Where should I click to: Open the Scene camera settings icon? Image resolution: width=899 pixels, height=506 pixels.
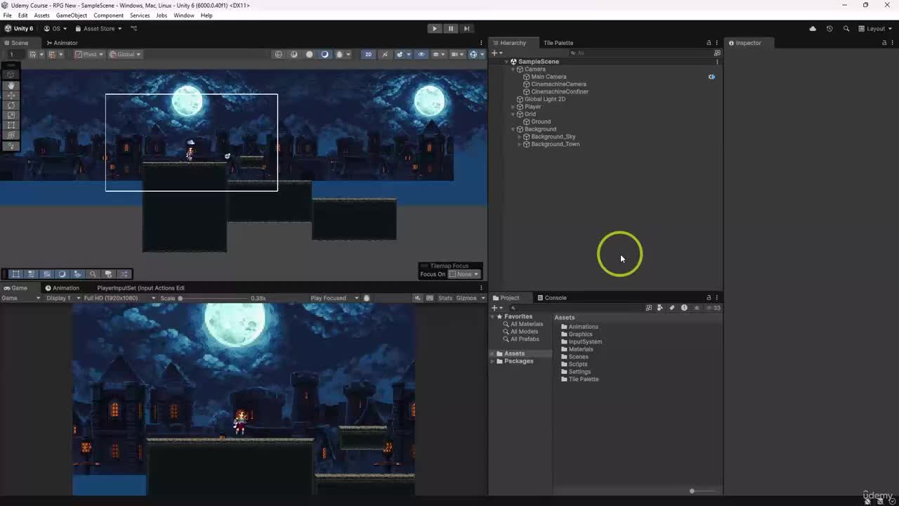[457, 54]
